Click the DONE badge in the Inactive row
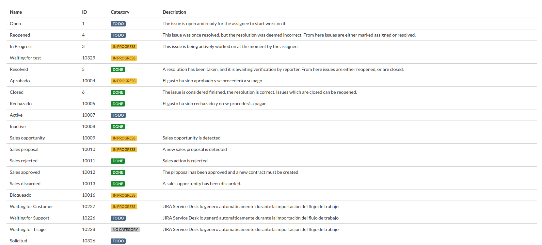 [118, 127]
